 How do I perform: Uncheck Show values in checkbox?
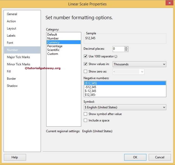(86, 64)
